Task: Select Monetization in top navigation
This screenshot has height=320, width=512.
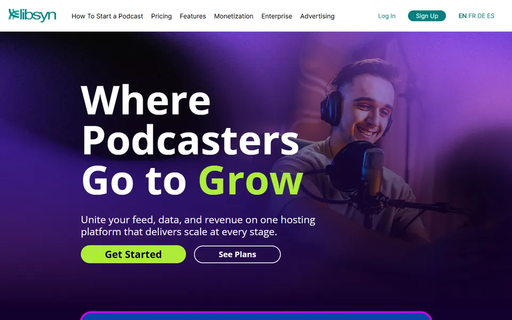Action: (x=234, y=16)
